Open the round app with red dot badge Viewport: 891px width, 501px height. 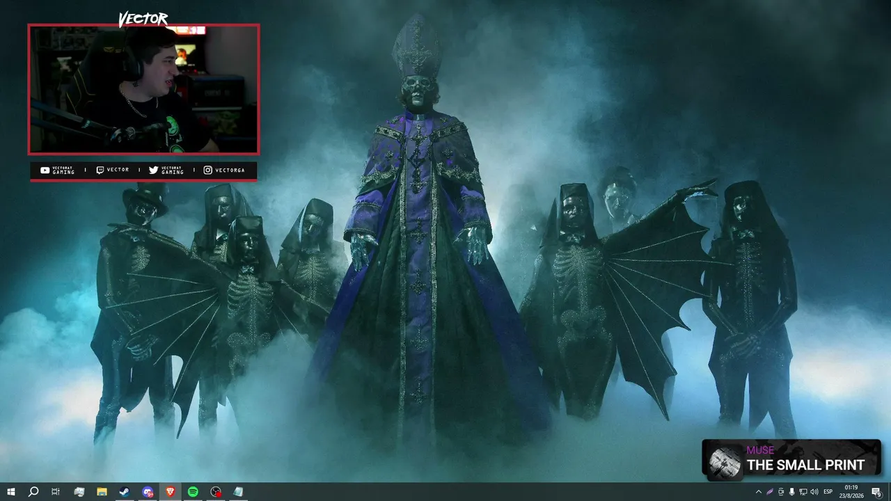pyautogui.click(x=216, y=492)
